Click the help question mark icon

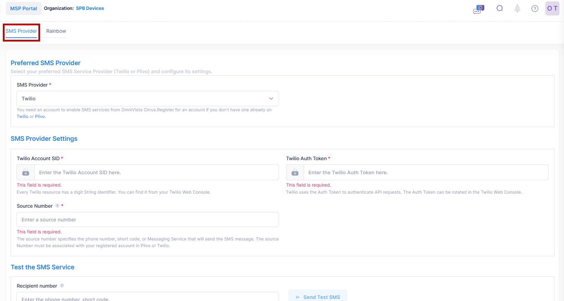tap(535, 8)
